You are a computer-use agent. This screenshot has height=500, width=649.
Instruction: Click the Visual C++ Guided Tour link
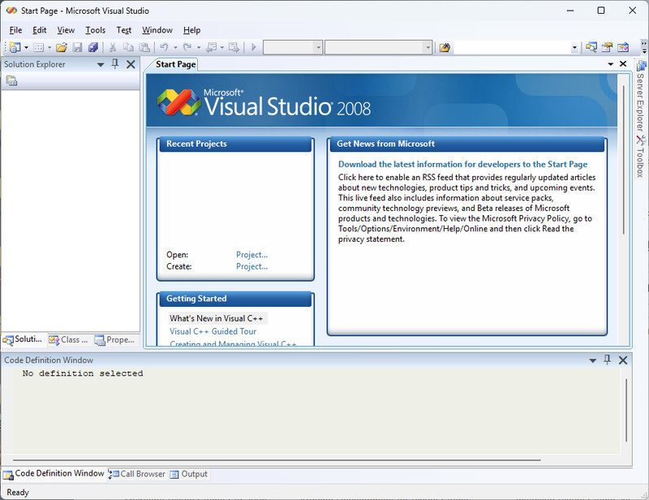click(x=213, y=331)
